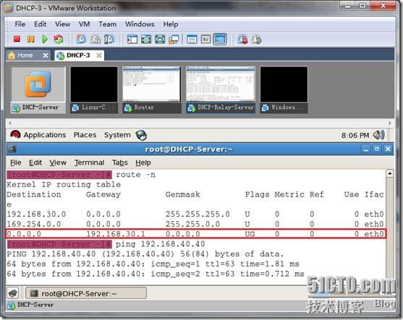The width and height of the screenshot is (403, 320).
Task: Click the 192.168.30.1 gateway entry
Action: (x=116, y=234)
